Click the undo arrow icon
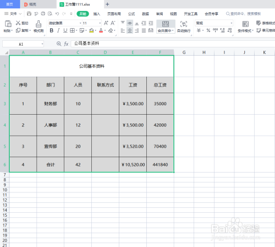Image resolution: width=275 pixels, height=247 pixels. tap(57, 14)
